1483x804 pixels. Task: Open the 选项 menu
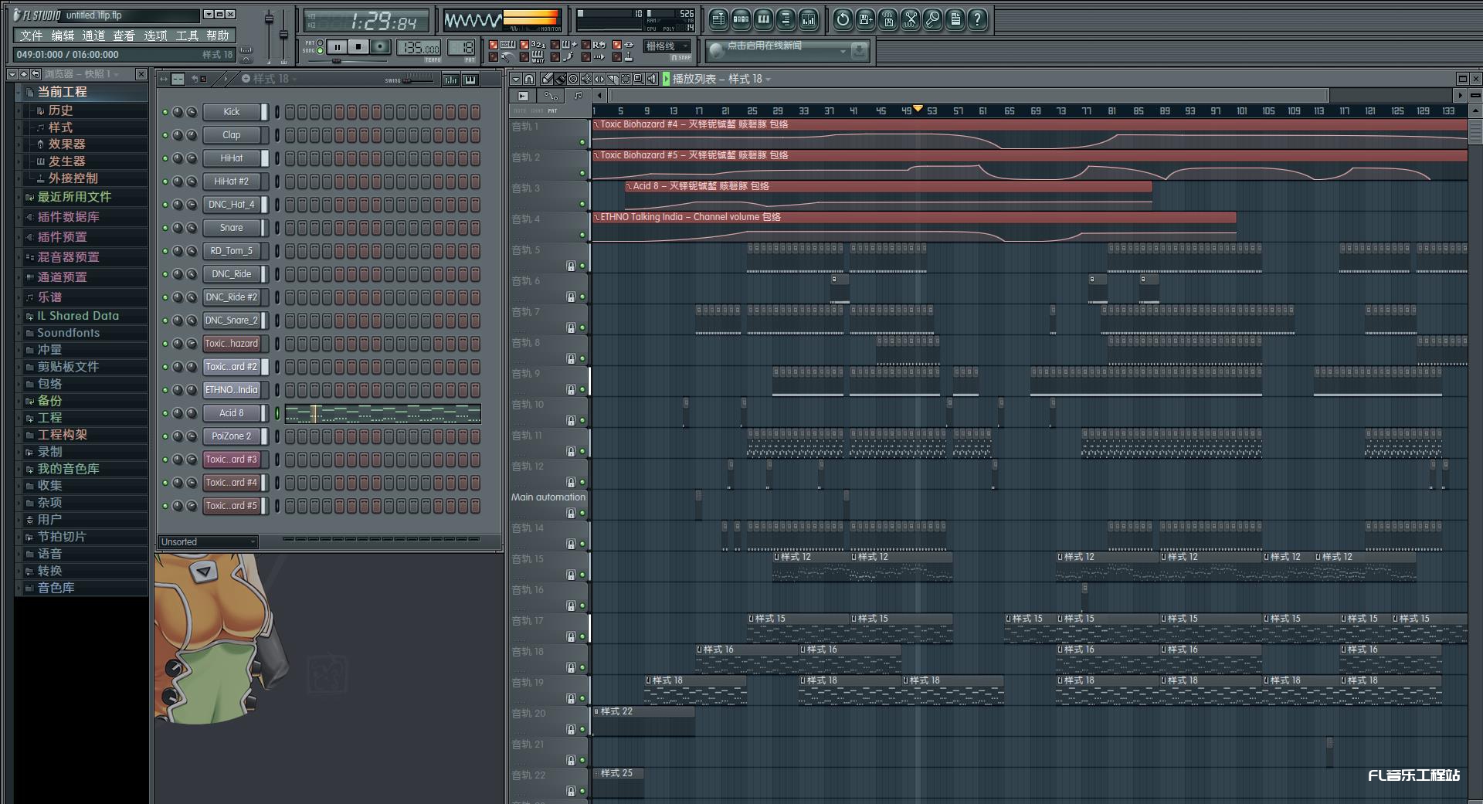pos(155,36)
